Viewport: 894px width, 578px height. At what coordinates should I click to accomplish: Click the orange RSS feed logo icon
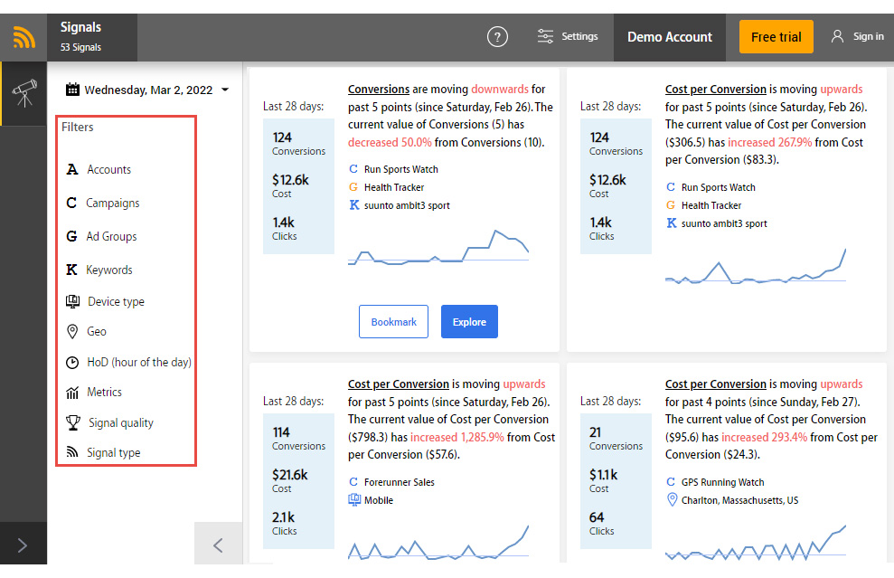(24, 37)
